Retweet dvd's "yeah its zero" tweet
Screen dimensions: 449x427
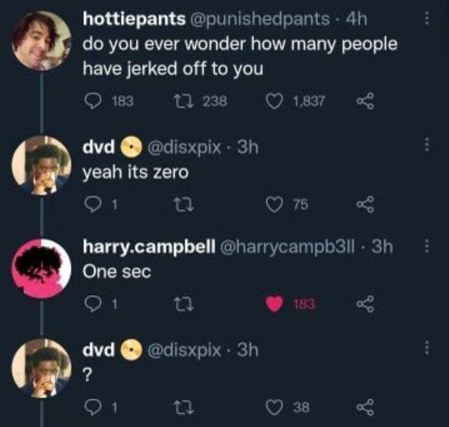(184, 204)
